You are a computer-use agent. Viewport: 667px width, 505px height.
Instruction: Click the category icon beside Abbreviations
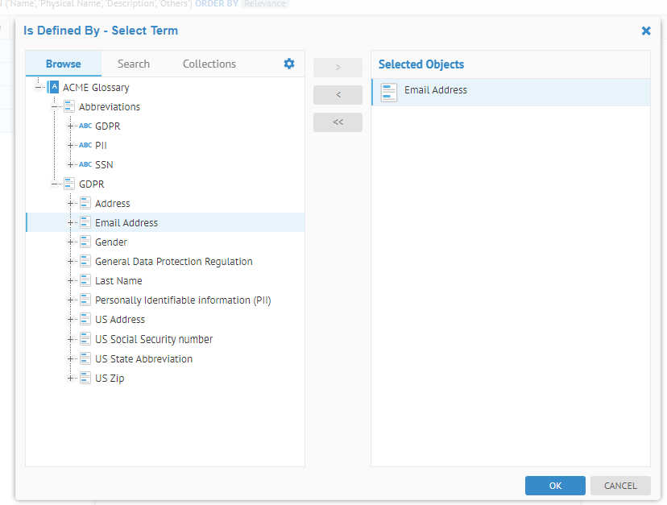click(x=69, y=107)
